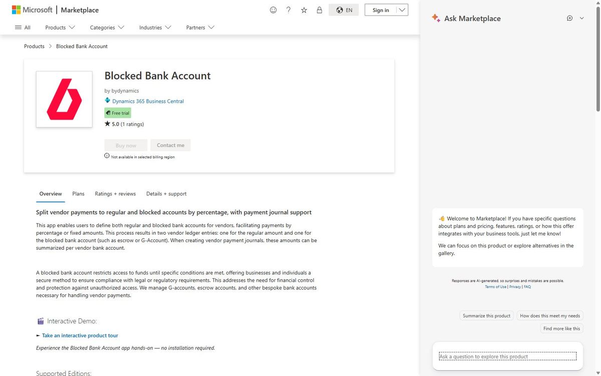Click Summarize this product suggestion
The width and height of the screenshot is (601, 376).
click(486, 316)
